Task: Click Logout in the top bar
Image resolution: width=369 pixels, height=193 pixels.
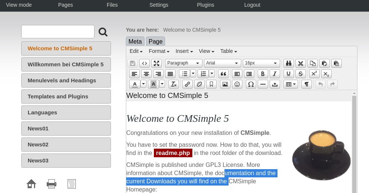Action: (x=252, y=5)
